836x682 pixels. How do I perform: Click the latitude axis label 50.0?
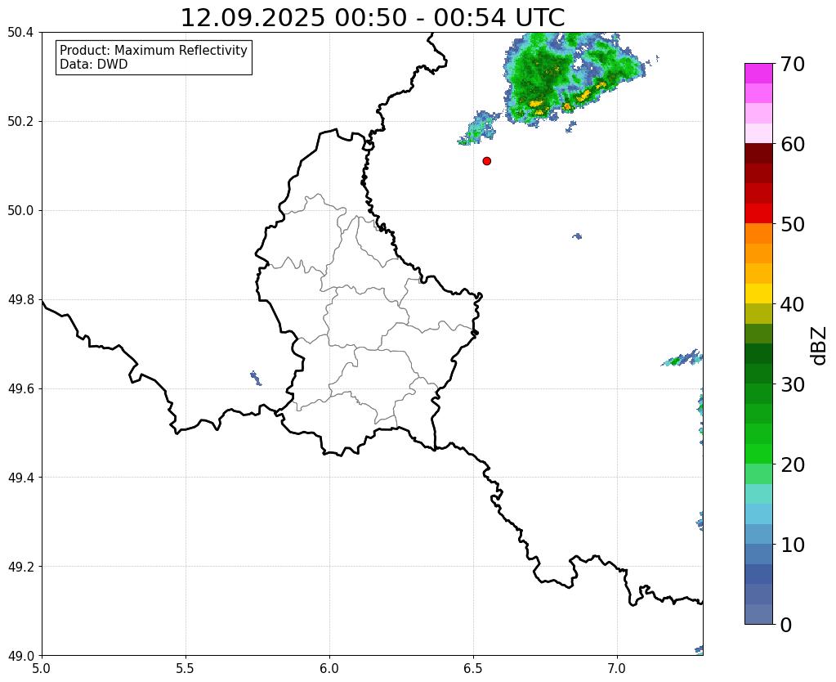coord(20,211)
